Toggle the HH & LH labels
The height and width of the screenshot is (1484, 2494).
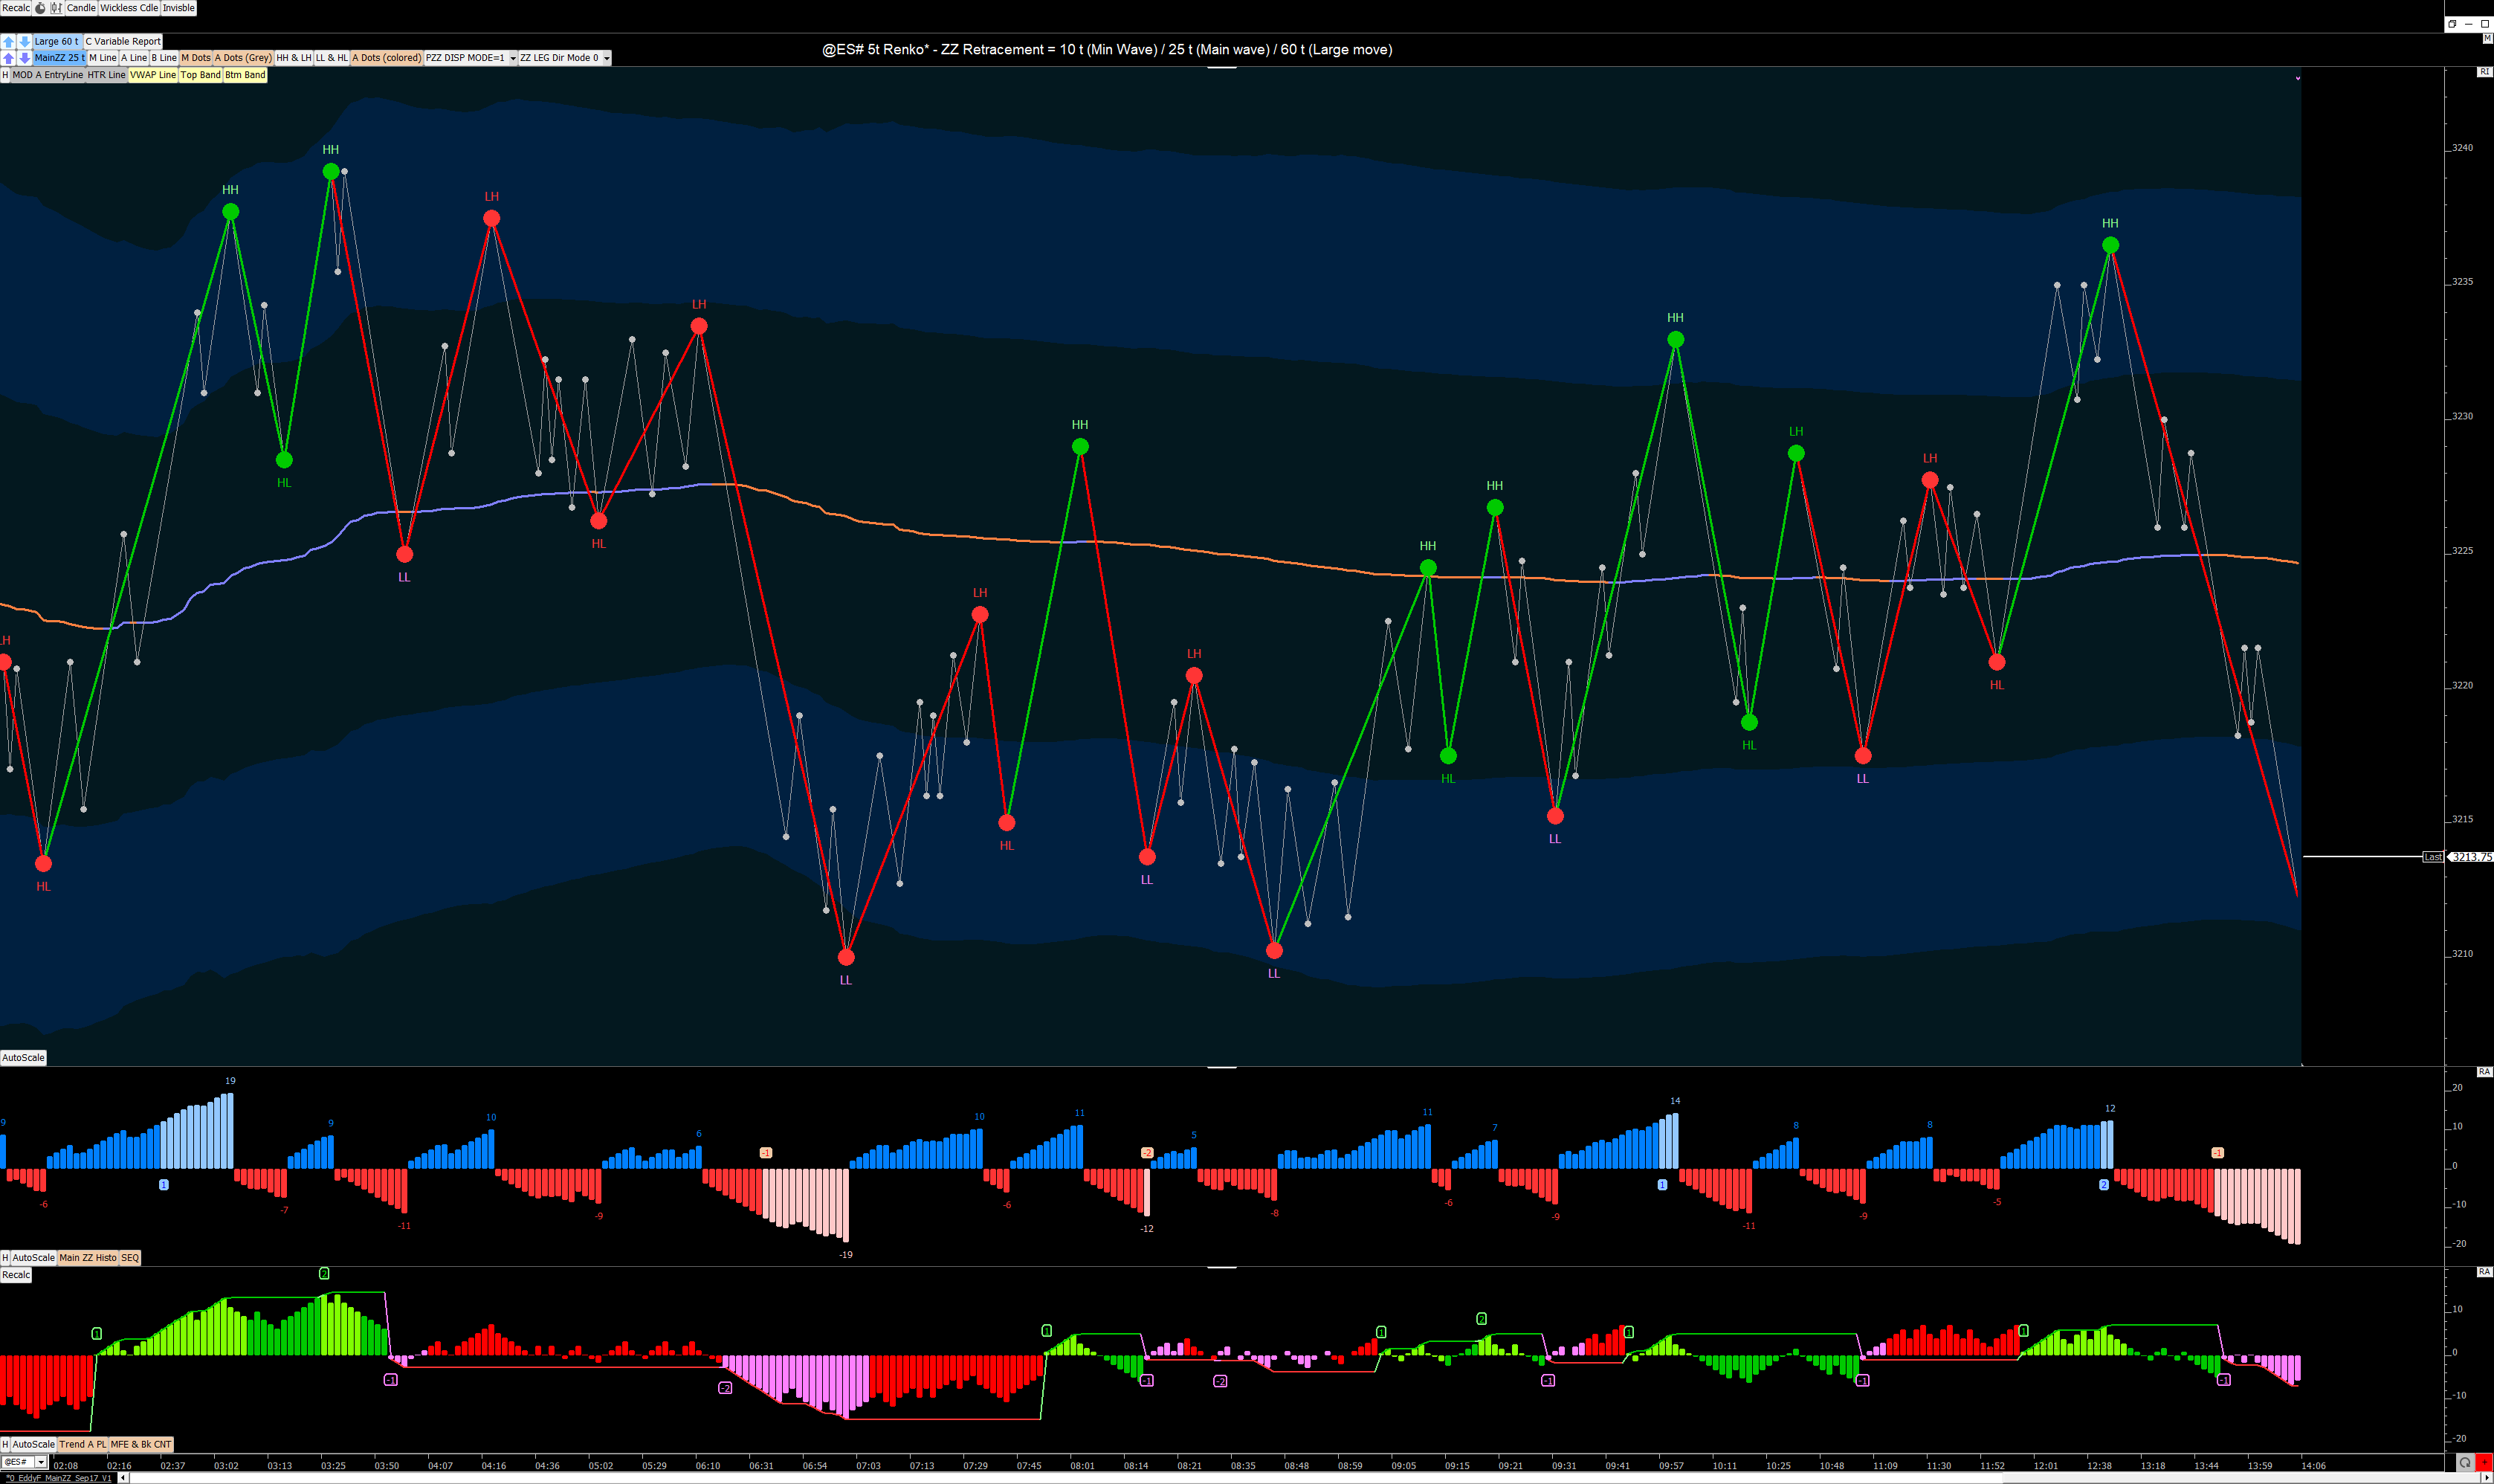(294, 58)
